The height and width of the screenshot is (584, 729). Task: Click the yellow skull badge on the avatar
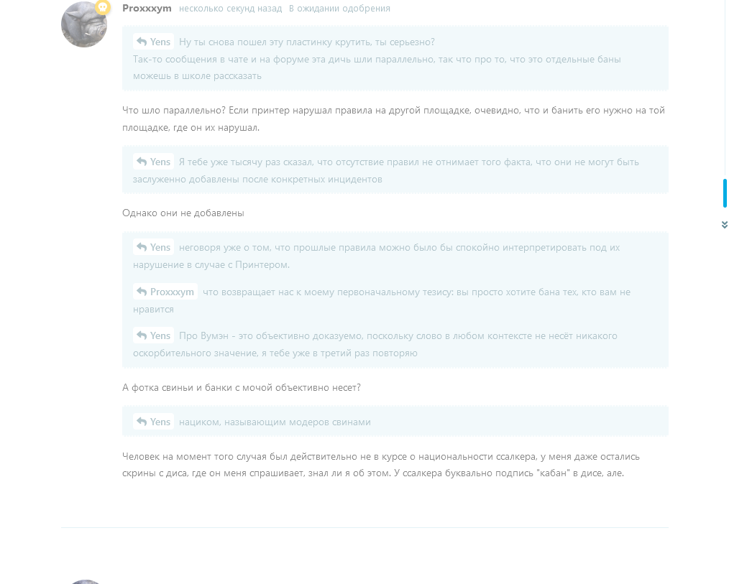click(x=103, y=7)
